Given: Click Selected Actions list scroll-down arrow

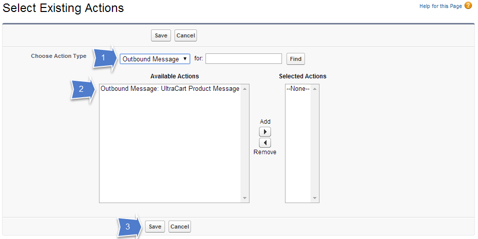Looking at the screenshot, I should [x=314, y=198].
